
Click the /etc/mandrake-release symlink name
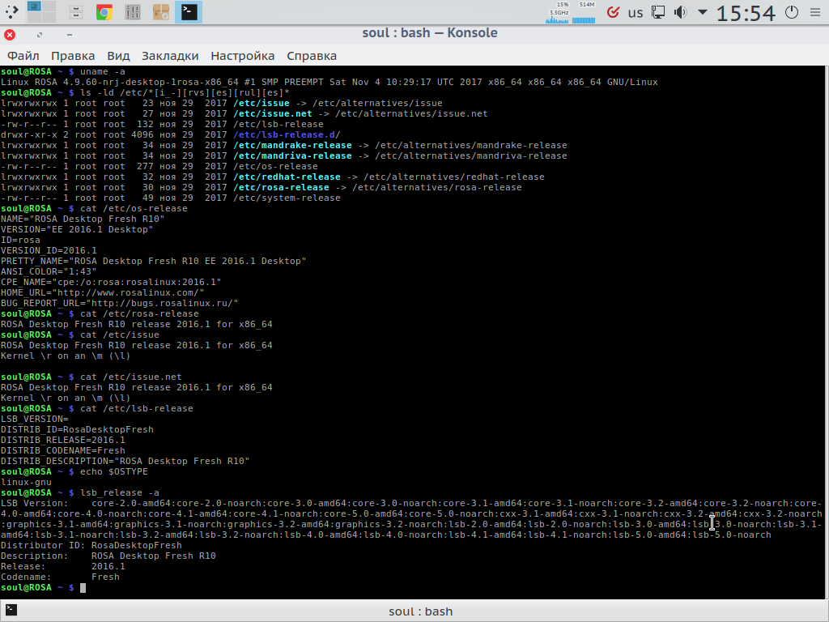coord(292,146)
